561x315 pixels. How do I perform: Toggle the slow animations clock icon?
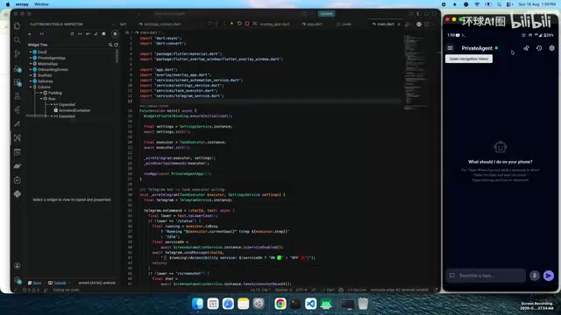tap(72, 34)
